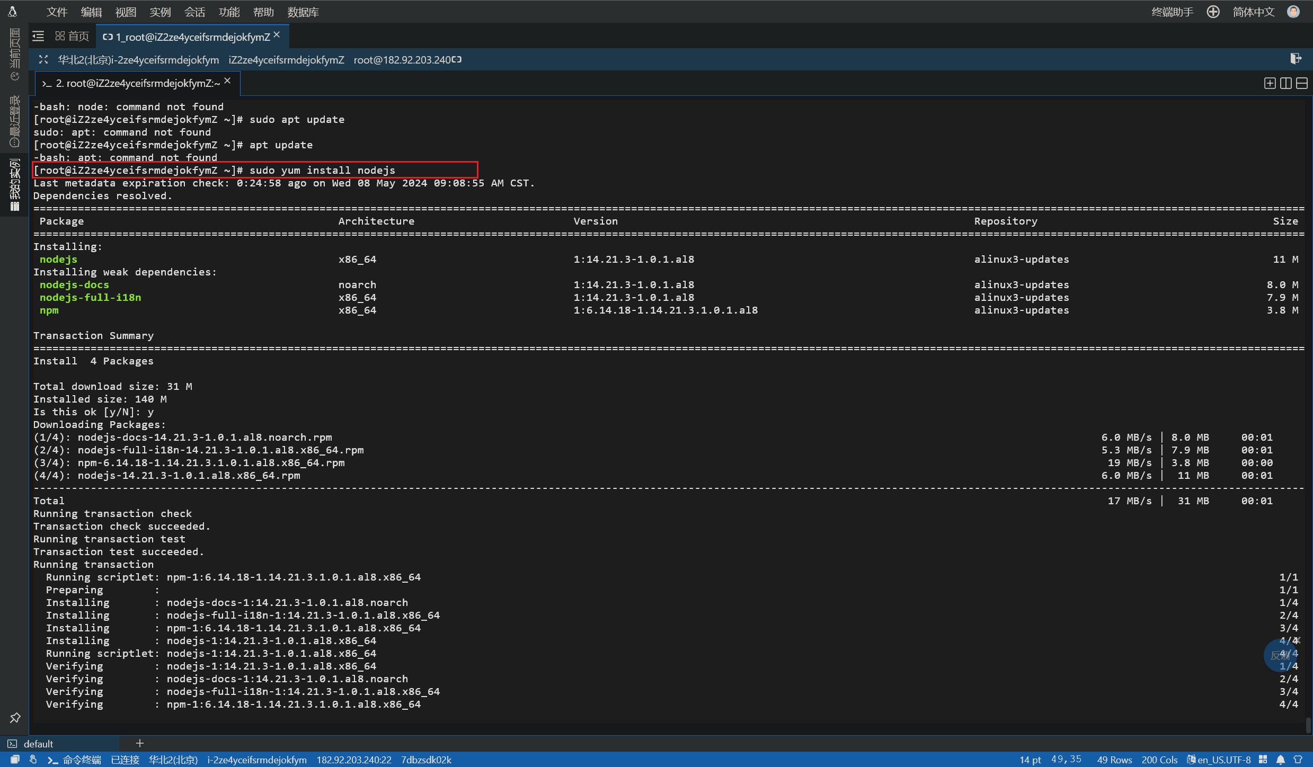Viewport: 1313px width, 767px height.
Task: Click the touch hand icon in status bar
Action: 33,760
